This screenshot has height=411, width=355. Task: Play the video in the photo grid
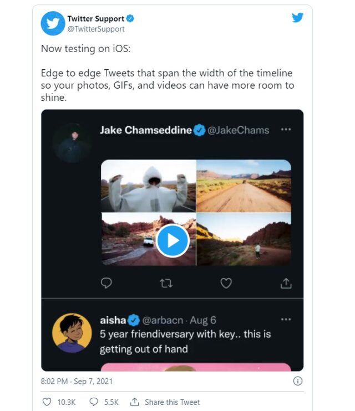[173, 240]
